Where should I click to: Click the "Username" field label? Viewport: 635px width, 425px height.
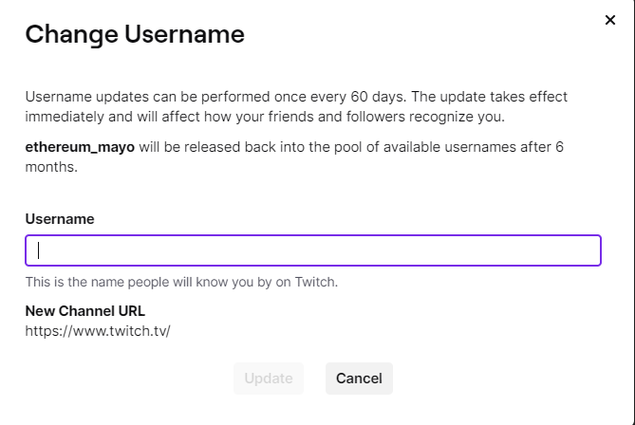60,218
